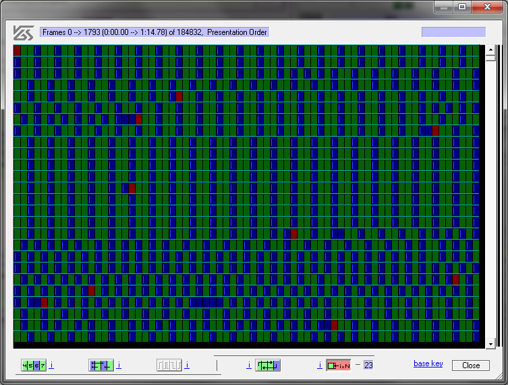Click the application logo icon beside the Frames label
This screenshot has height=385, width=508.
[x=24, y=33]
